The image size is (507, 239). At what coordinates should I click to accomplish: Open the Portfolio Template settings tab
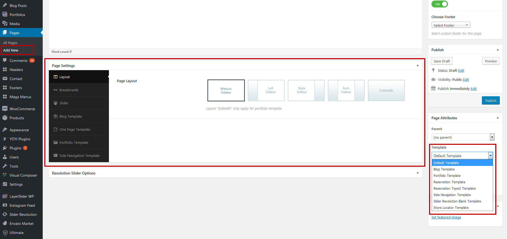click(79, 142)
